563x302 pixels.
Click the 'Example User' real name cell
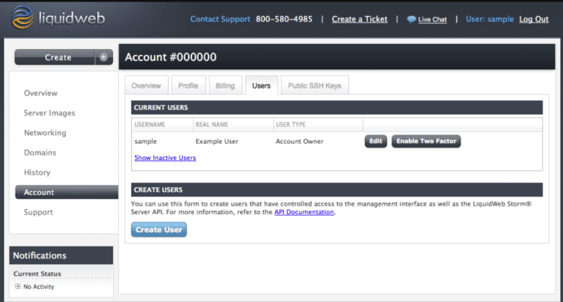[217, 141]
